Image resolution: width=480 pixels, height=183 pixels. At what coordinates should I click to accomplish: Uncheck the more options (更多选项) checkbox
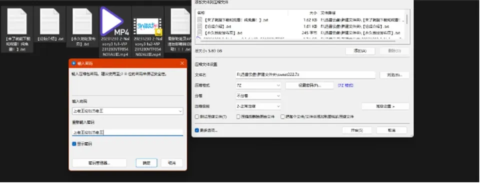pos(197,130)
